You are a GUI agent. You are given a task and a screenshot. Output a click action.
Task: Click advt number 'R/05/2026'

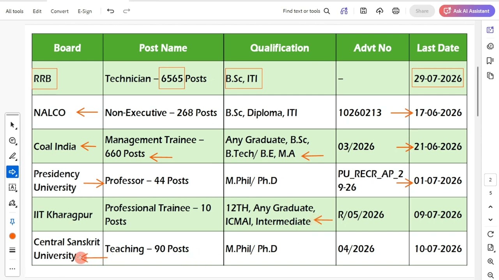[361, 215]
